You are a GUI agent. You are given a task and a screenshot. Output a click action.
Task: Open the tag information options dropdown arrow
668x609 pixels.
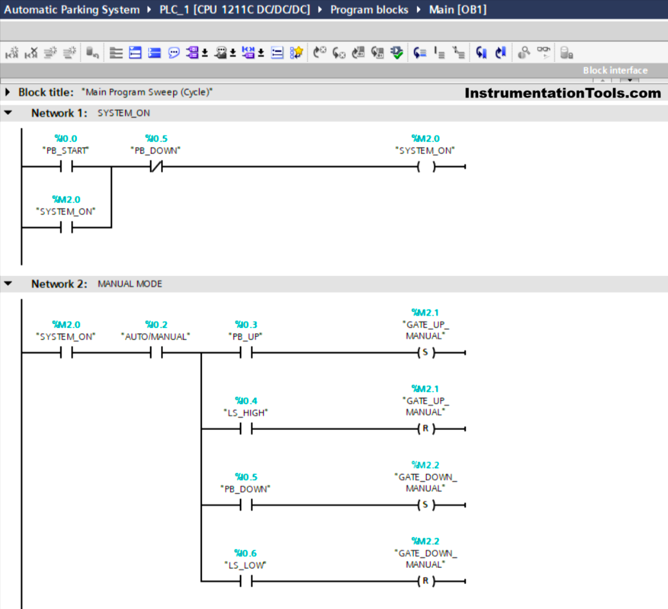[233, 53]
